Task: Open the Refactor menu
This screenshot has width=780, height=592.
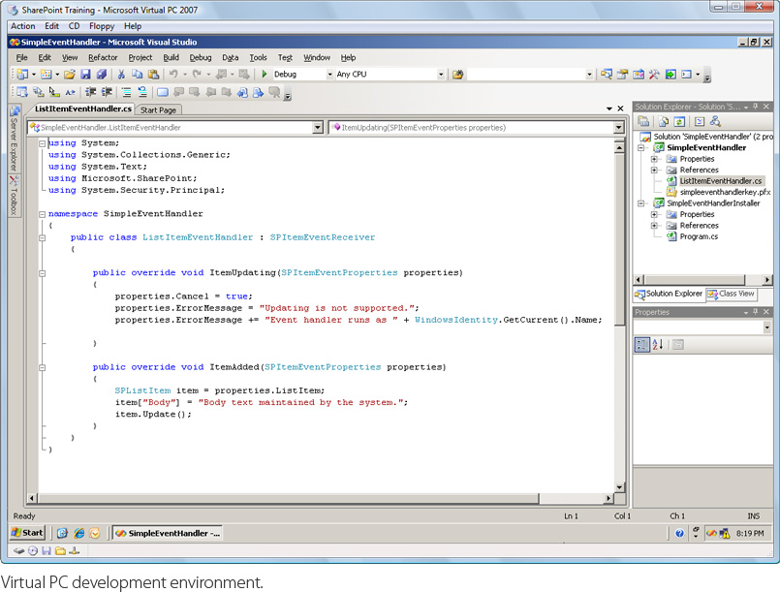Action: coord(103,58)
